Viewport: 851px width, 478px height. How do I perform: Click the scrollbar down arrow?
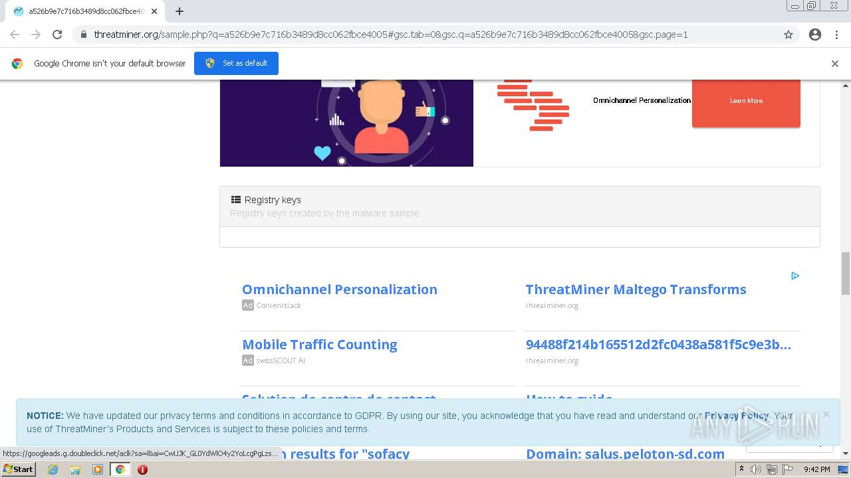tap(846, 453)
